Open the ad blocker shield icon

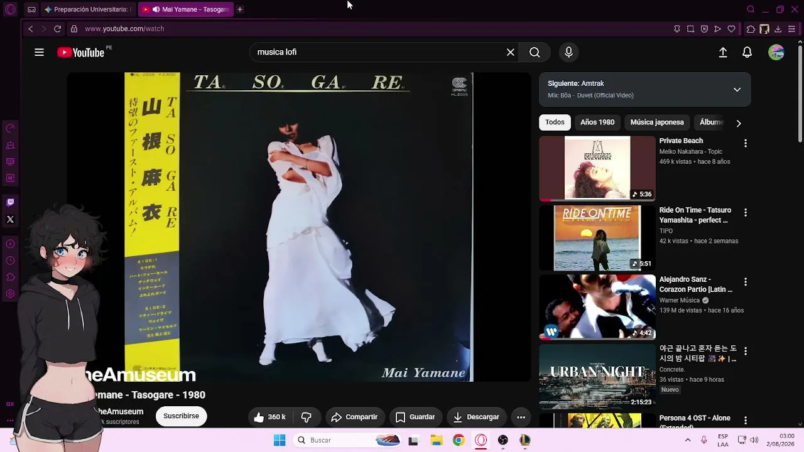click(704, 29)
